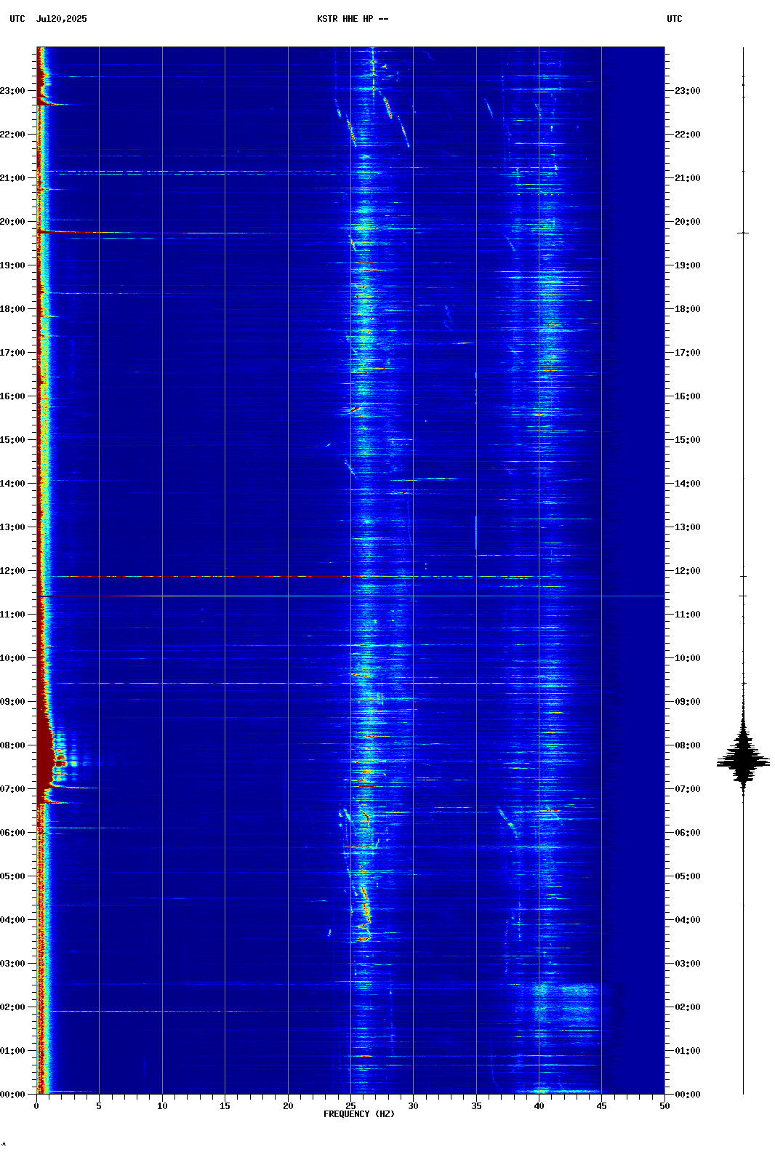Click the 08:00 label on left axis
The height and width of the screenshot is (1152, 775).
pyautogui.click(x=12, y=745)
